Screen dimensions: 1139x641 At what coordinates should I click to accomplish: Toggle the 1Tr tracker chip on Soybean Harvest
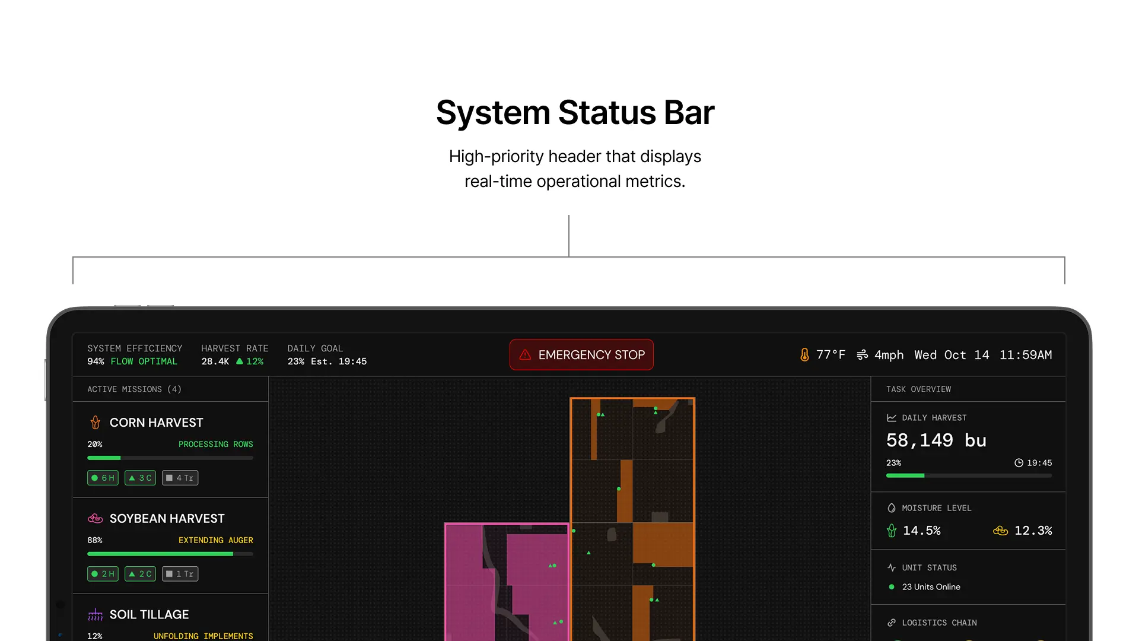[x=180, y=573]
